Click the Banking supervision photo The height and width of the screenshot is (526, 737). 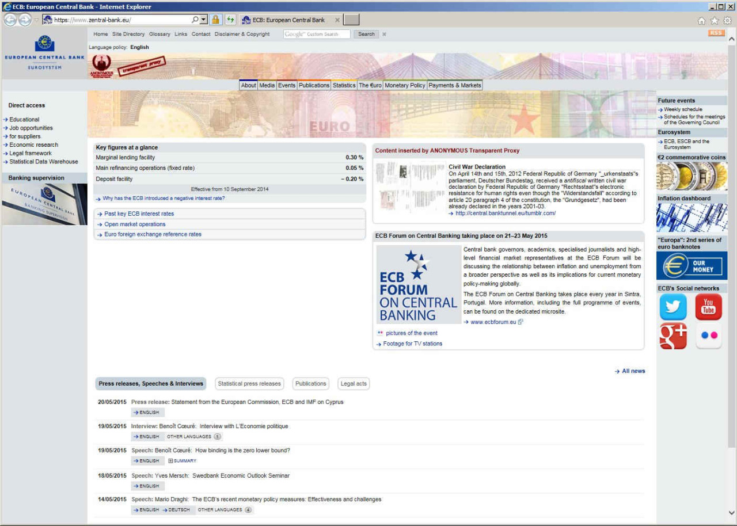pos(44,204)
